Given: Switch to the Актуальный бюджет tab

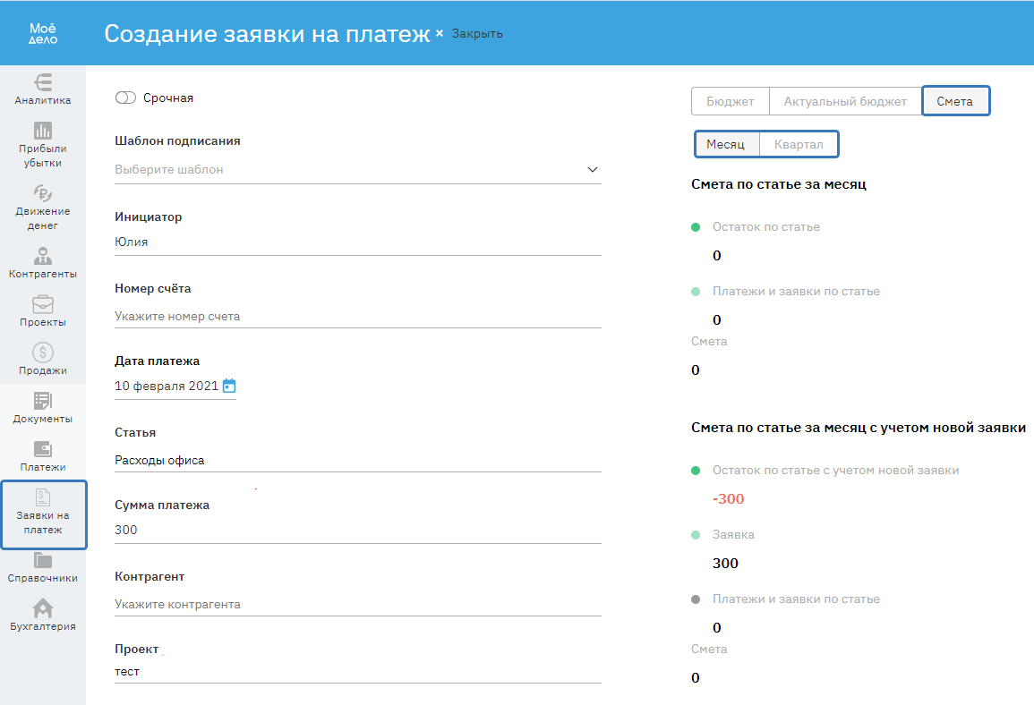Looking at the screenshot, I should (845, 101).
